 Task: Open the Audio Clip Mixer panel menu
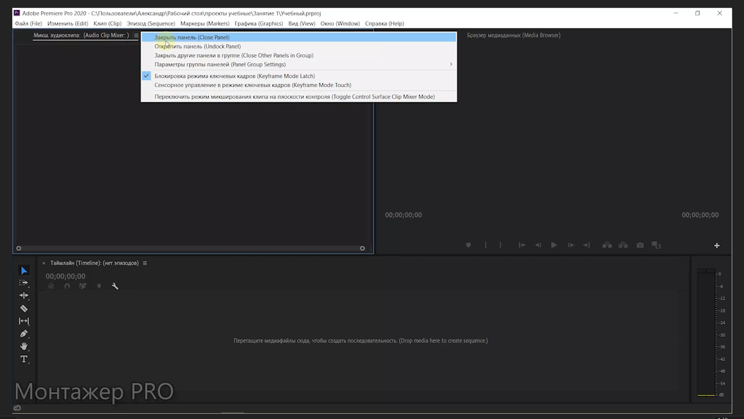(x=136, y=35)
